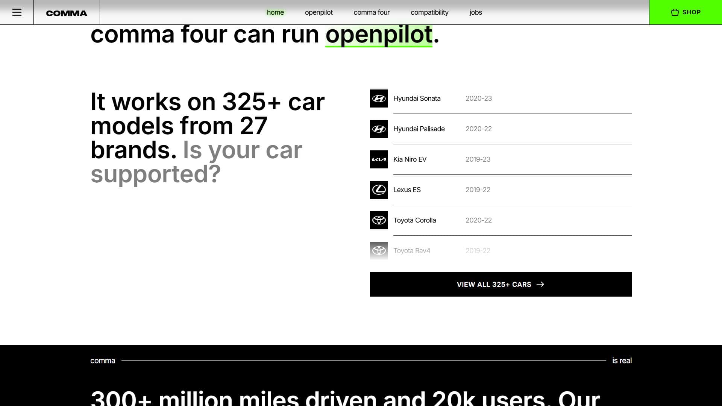Click the Hyundai Palisade logo icon
722x406 pixels.
[379, 129]
